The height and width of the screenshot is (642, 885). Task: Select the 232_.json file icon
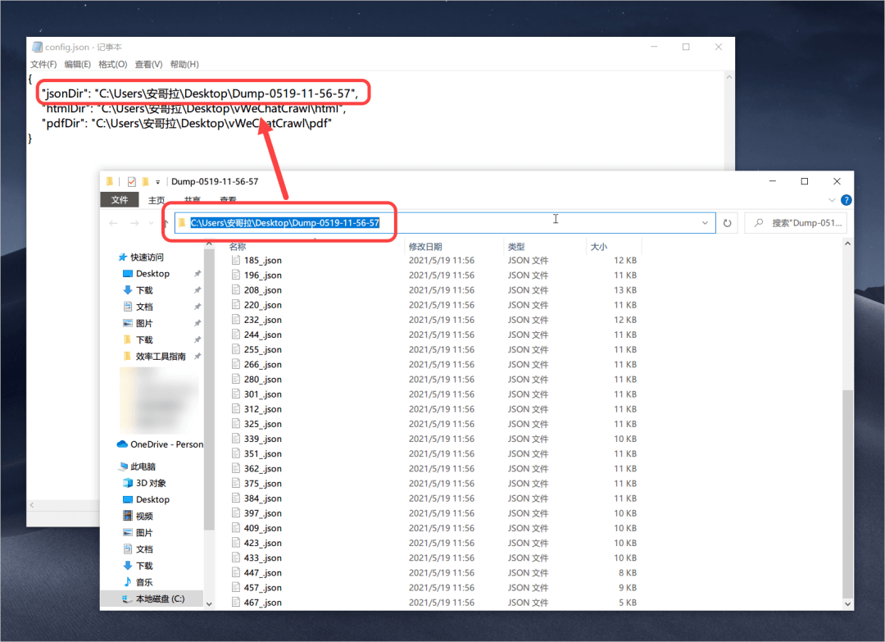click(236, 320)
